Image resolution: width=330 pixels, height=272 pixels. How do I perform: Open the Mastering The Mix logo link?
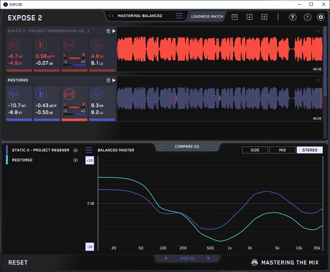tap(285, 262)
